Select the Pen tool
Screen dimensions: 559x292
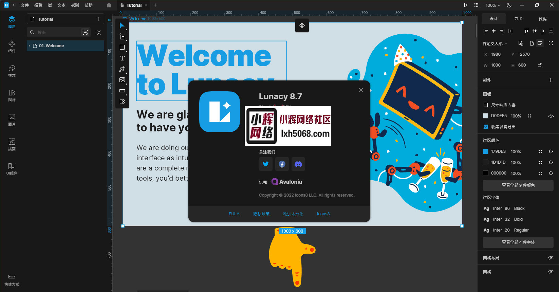tap(122, 69)
